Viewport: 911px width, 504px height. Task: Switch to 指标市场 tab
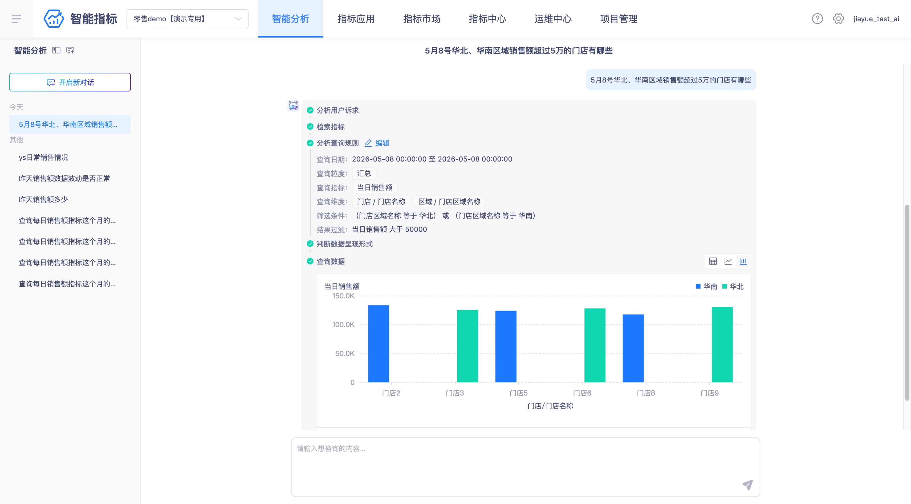[x=422, y=19]
